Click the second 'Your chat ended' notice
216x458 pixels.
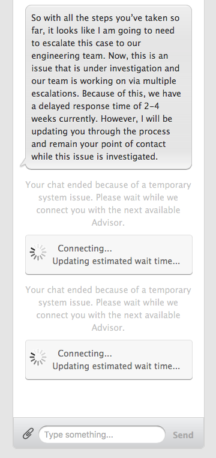pos(108,309)
